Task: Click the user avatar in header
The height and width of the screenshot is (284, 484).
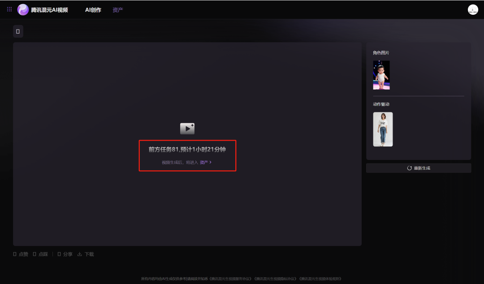Action: pos(473,9)
